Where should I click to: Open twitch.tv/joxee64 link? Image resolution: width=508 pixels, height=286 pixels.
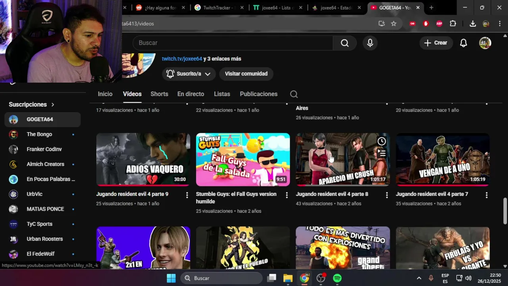point(182,59)
